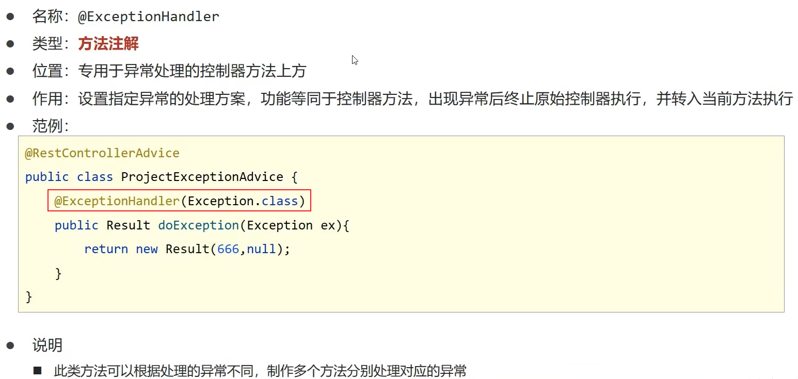Image resolution: width=798 pixels, height=379 pixels.
Task: Click the 位置 description about controller methods
Action: [x=192, y=71]
